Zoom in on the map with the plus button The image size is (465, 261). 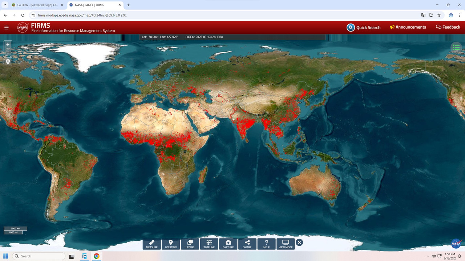click(x=8, y=45)
